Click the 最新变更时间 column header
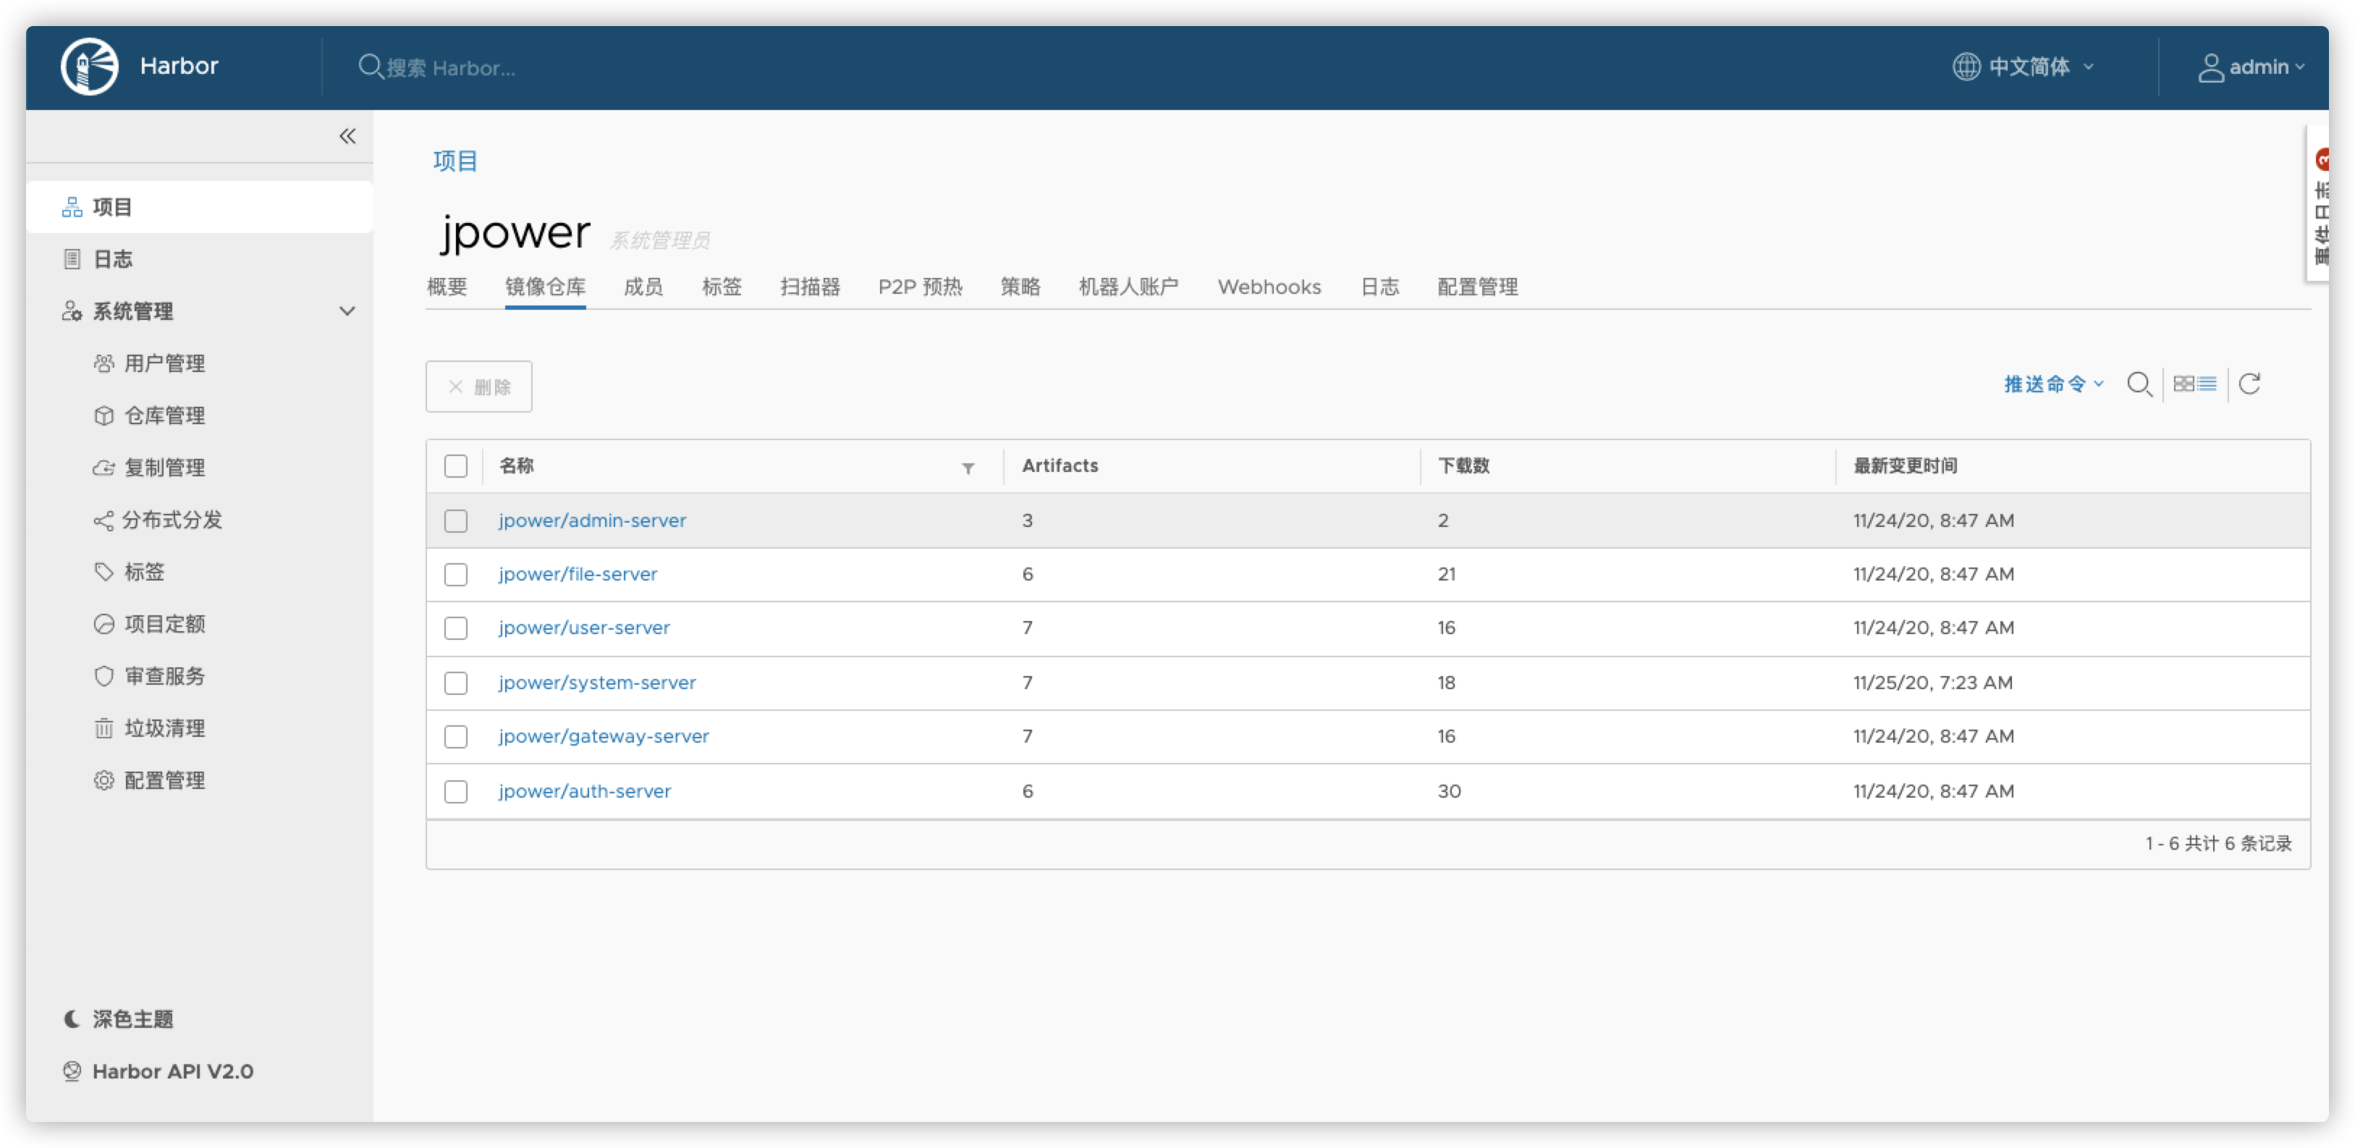This screenshot has width=2355, height=1148. coord(1906,466)
